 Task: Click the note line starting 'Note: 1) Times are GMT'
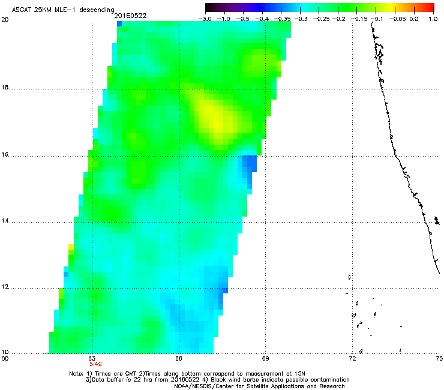click(x=187, y=374)
